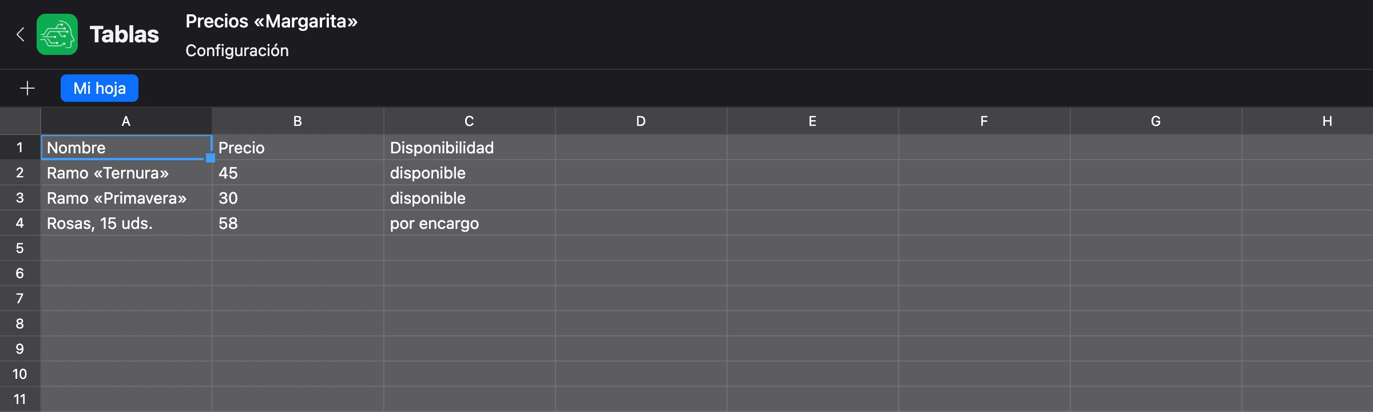
Task: Add a new sheet with plus icon
Action: (x=27, y=88)
